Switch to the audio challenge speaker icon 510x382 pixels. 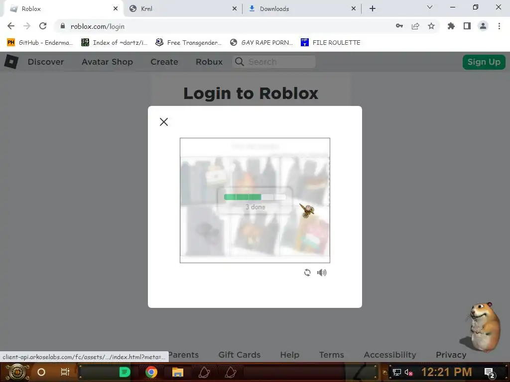pos(322,273)
